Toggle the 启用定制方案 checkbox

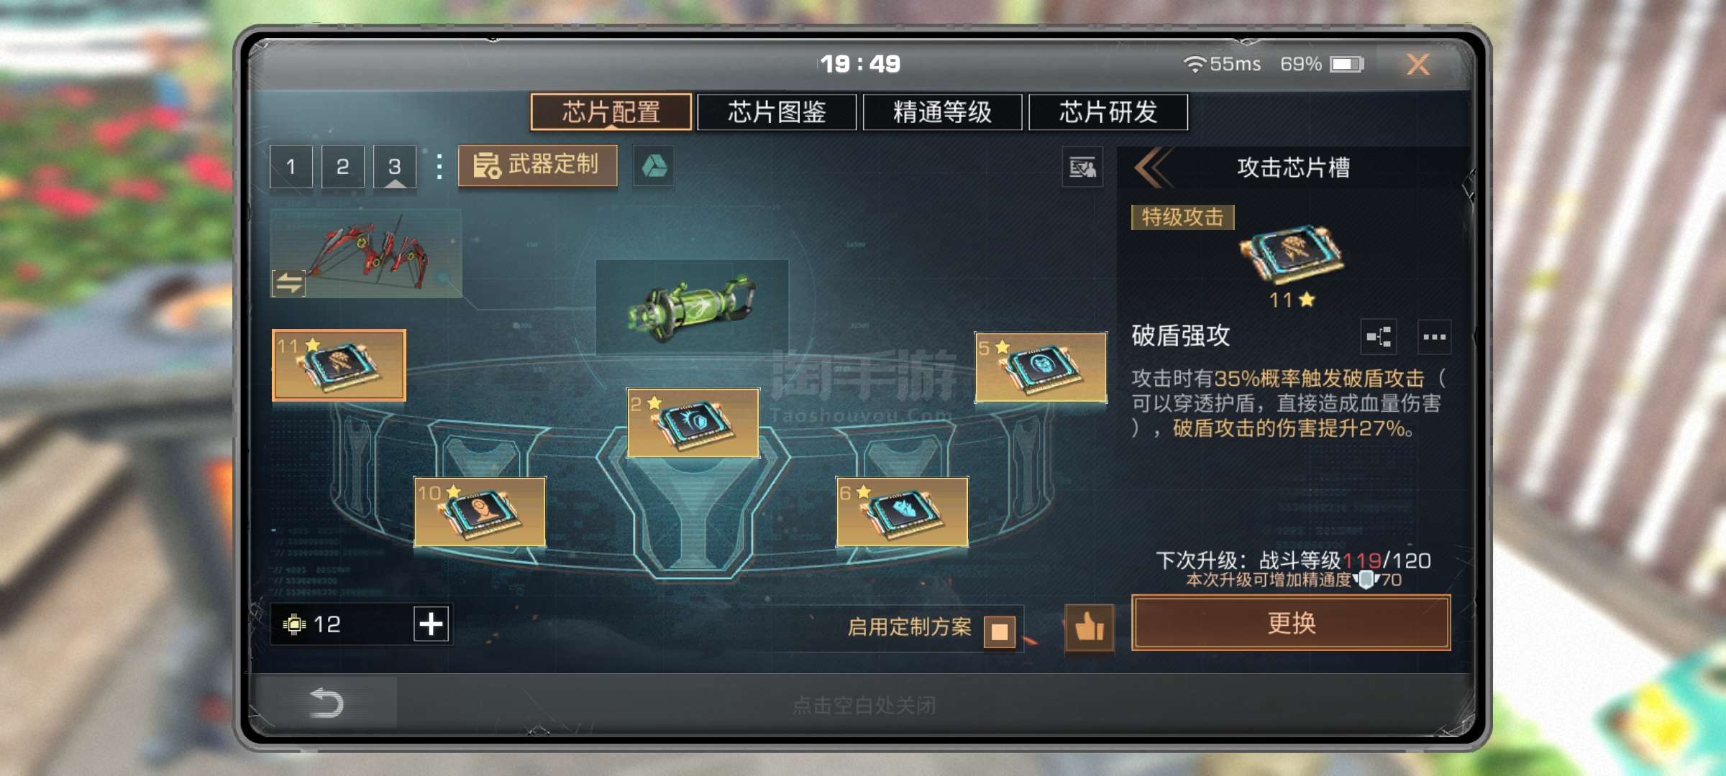(x=999, y=632)
